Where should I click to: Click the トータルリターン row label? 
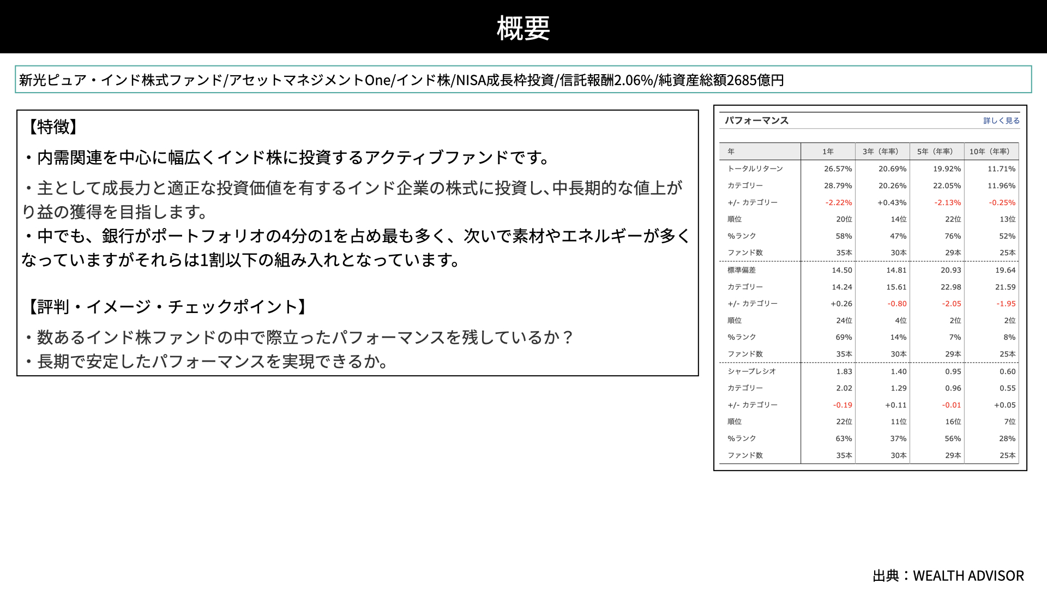tap(755, 169)
